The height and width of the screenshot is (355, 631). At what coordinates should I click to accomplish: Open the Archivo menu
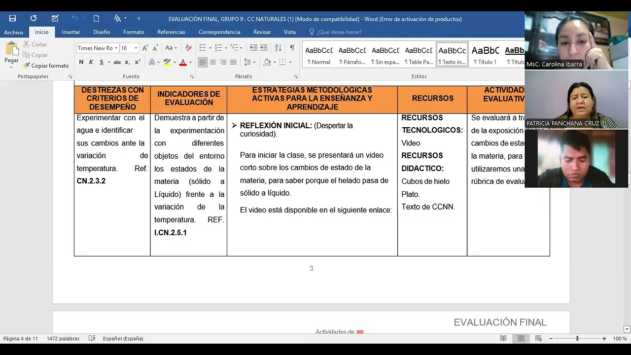pyautogui.click(x=14, y=32)
